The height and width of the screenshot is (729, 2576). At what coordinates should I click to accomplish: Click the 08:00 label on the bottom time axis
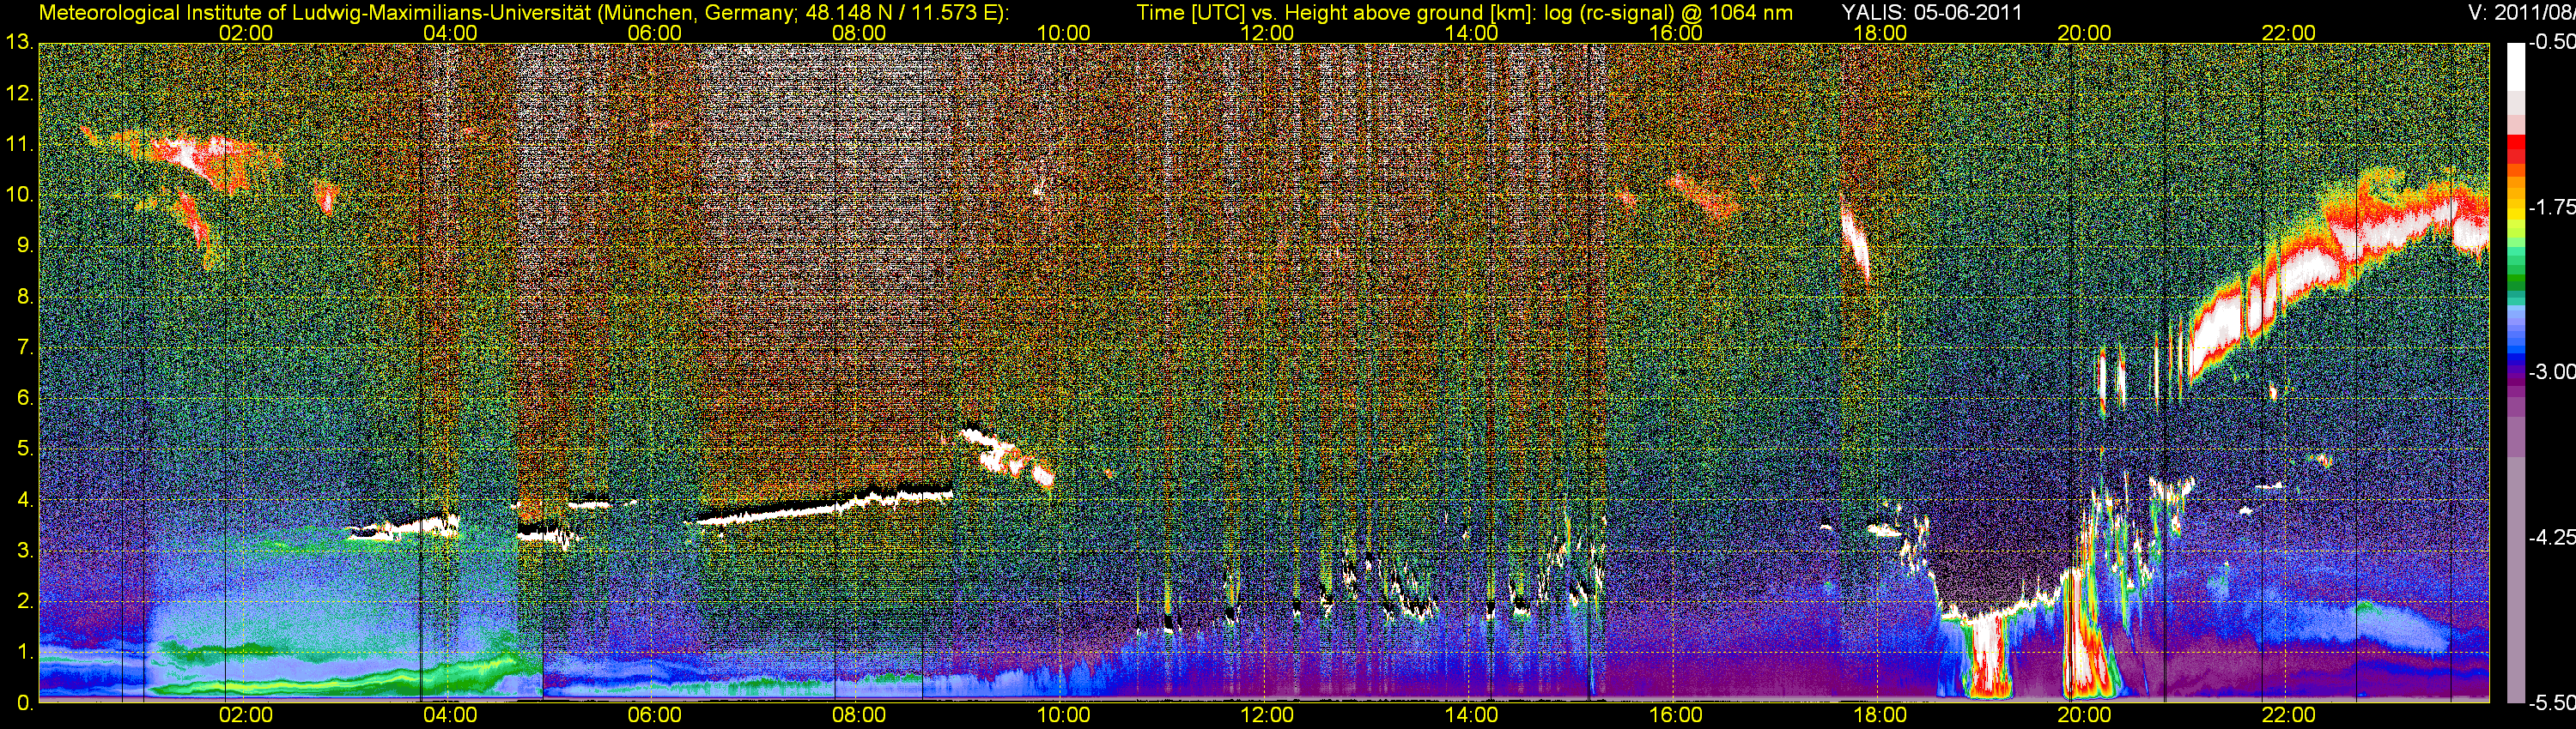[859, 715]
